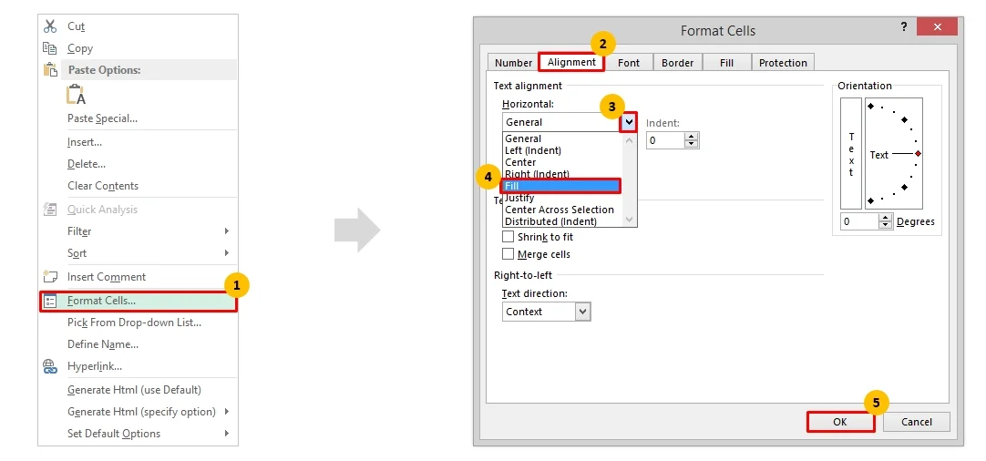This screenshot has width=986, height=461.
Task: Switch to the Alignment tab
Action: (571, 62)
